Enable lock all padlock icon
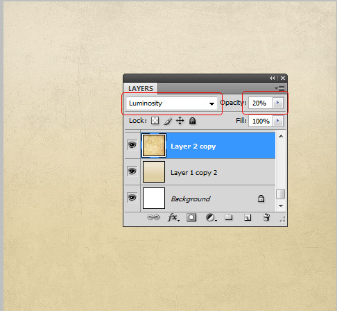337x311 pixels. click(192, 121)
